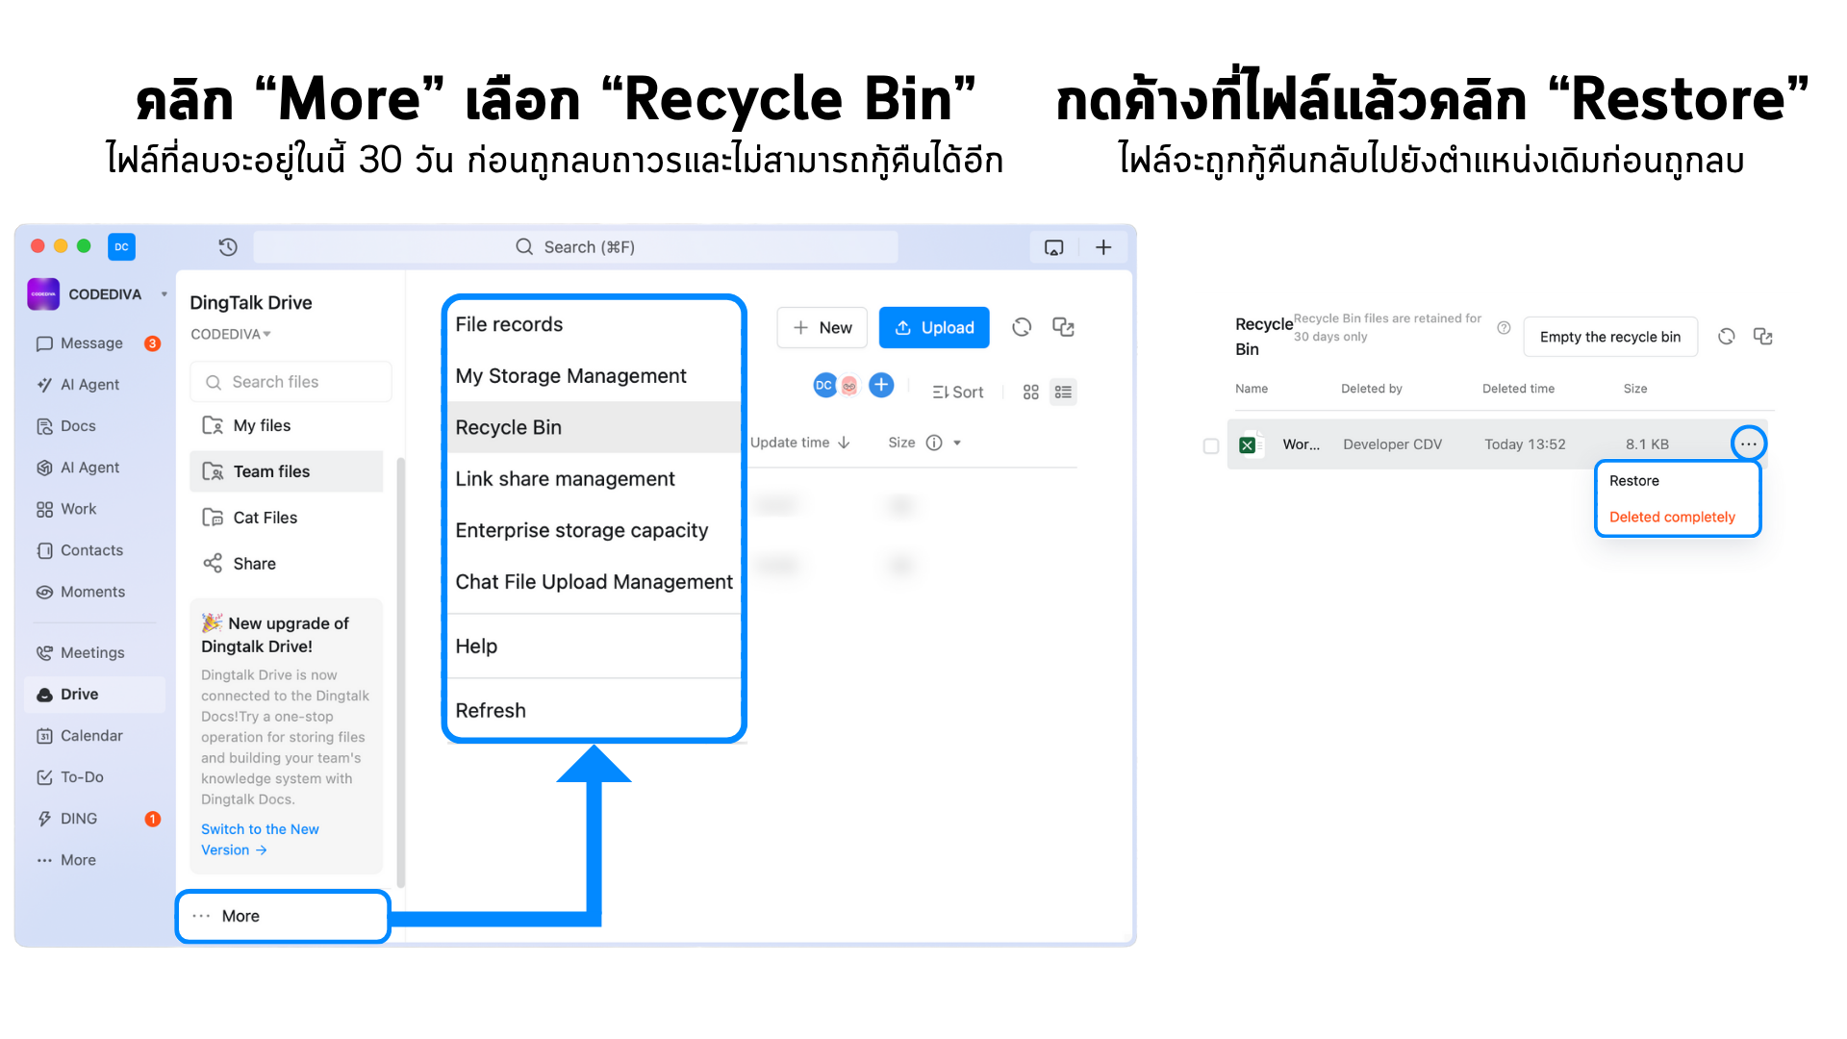Choose Restore in the file context menu

coord(1633,481)
